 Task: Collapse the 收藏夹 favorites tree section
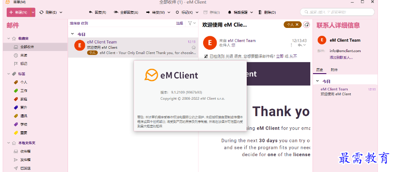pos(8,39)
